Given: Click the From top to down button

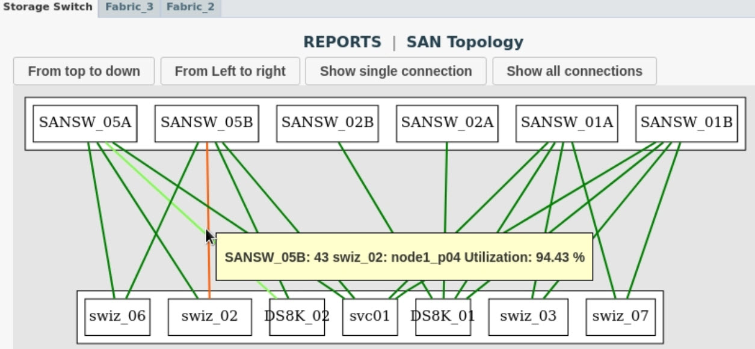Looking at the screenshot, I should click(84, 71).
